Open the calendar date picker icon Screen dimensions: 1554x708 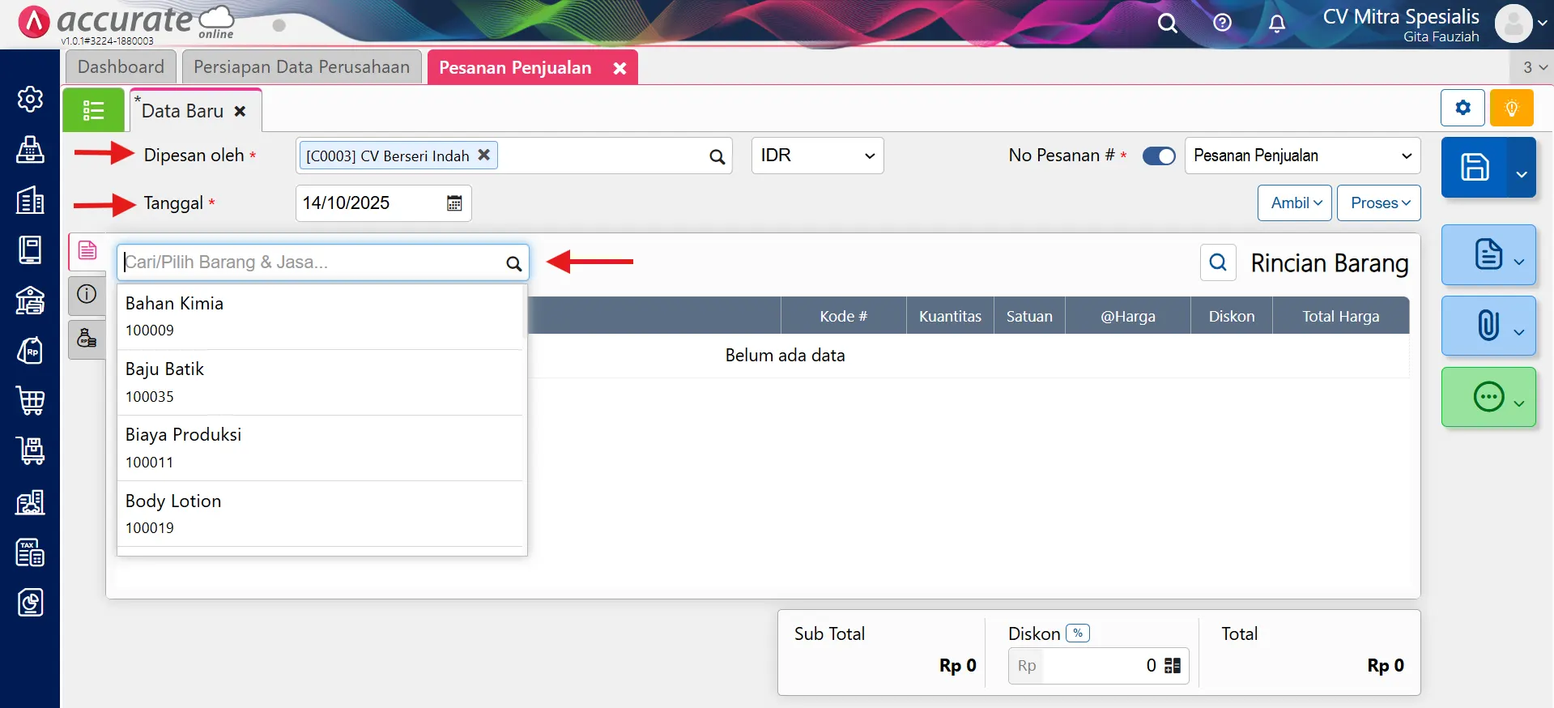coord(454,203)
